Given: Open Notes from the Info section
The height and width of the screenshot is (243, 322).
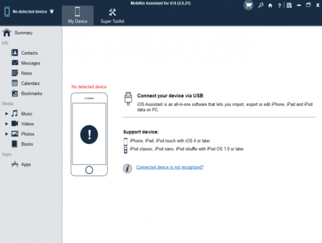Looking at the screenshot, I should coord(22,73).
